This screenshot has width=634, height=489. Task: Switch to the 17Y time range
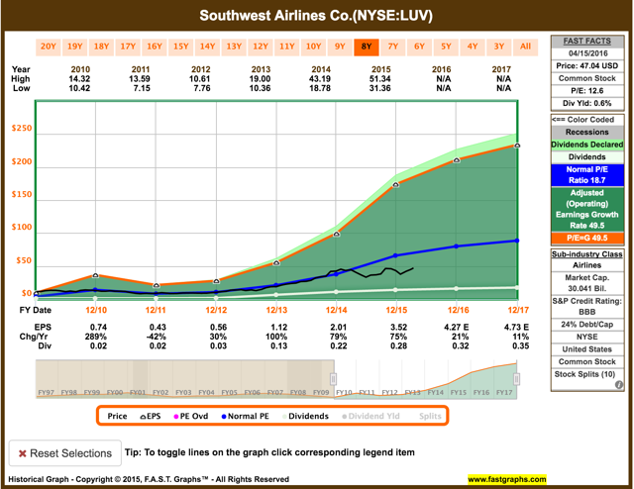[x=128, y=47]
